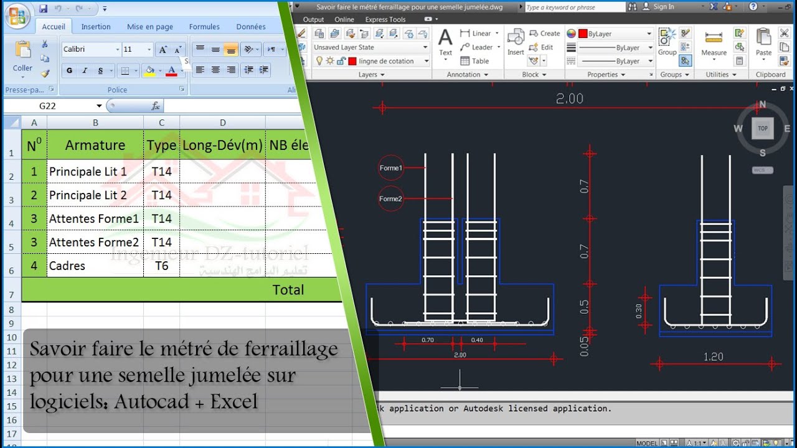Viewport: 797px width, 448px height.
Task: Toggle Italic (I) formatting in Excel
Action: 85,70
